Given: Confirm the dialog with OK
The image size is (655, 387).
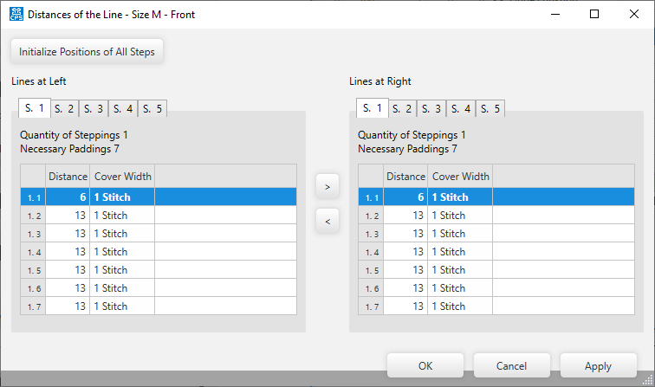Looking at the screenshot, I should tap(425, 366).
